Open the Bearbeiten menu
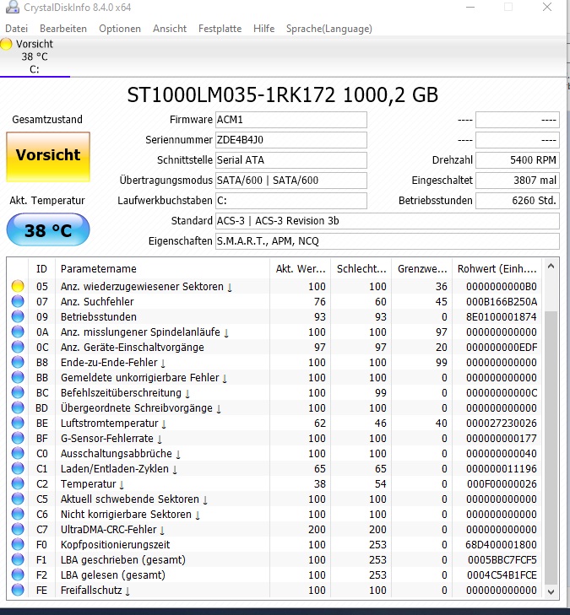The image size is (570, 615). pyautogui.click(x=63, y=29)
